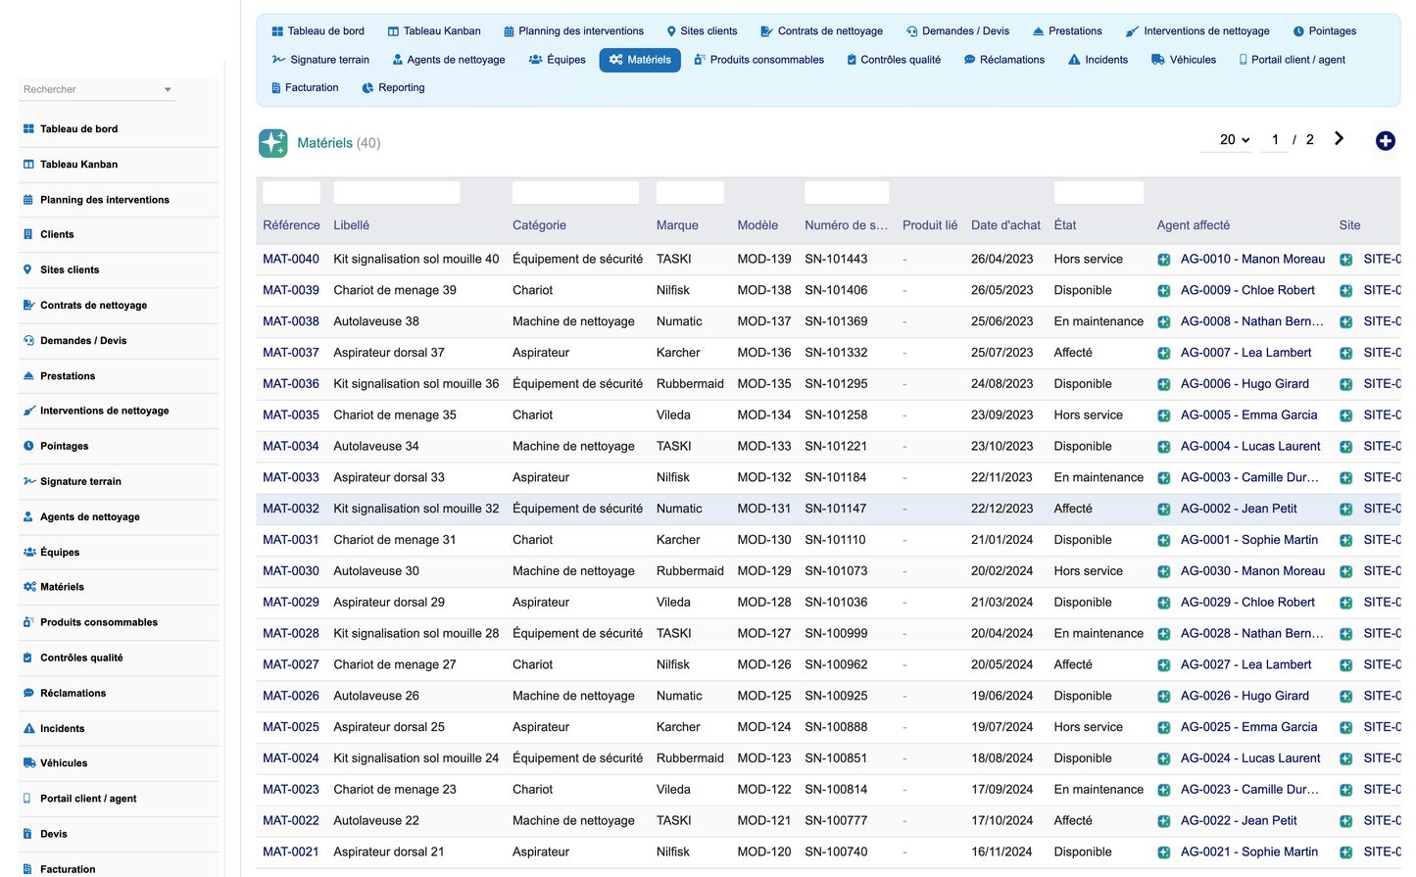
Task: Open agent icon beside AG-0002 - Jean Petit
Action: [x=1163, y=510]
